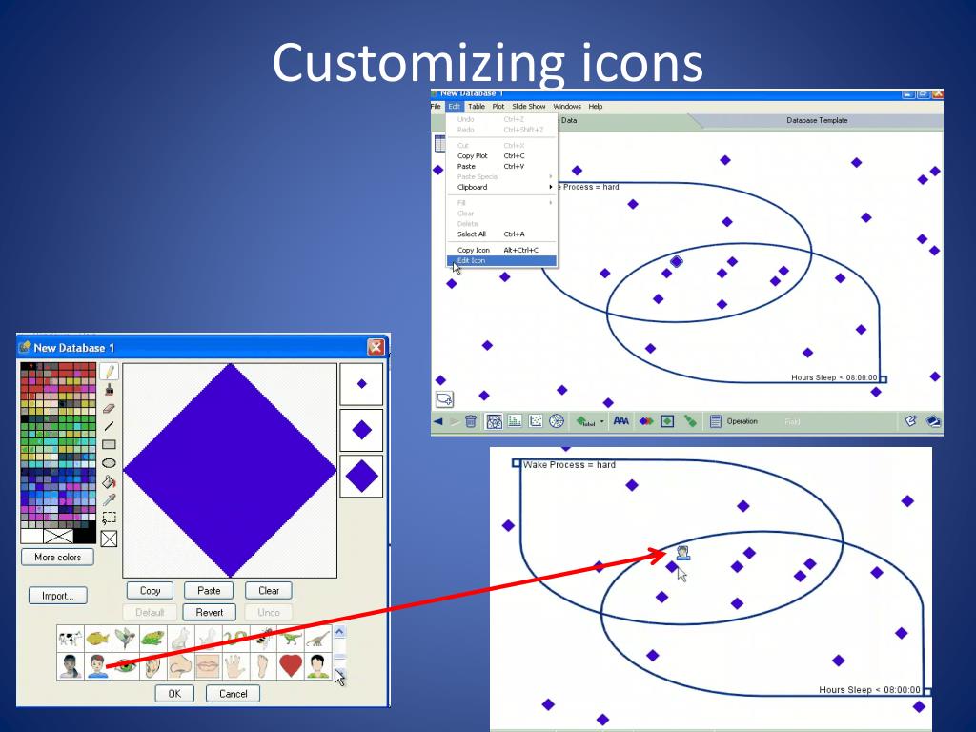This screenshot has width=976, height=732.
Task: Switch to scatter plot type in toolbar
Action: point(536,421)
